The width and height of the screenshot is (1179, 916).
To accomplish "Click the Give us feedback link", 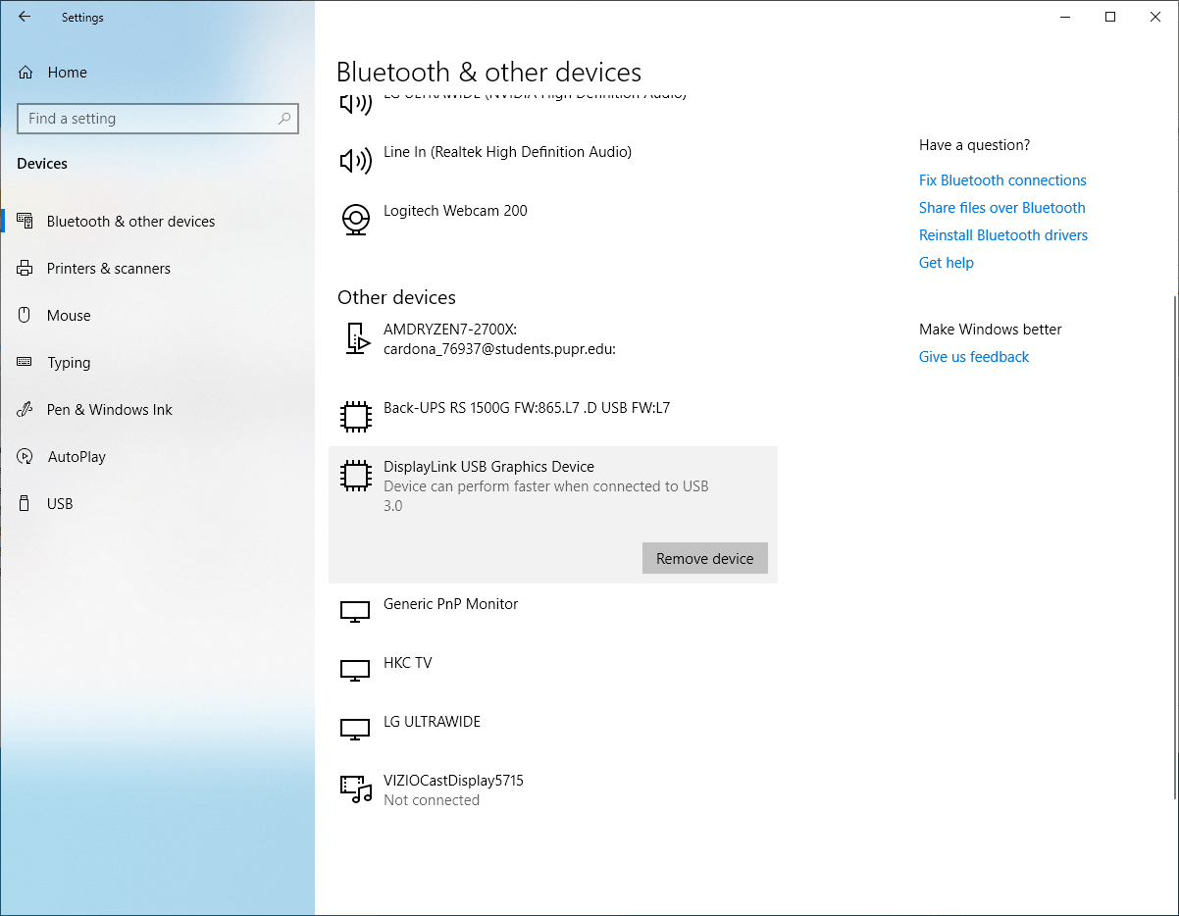I will 974,357.
